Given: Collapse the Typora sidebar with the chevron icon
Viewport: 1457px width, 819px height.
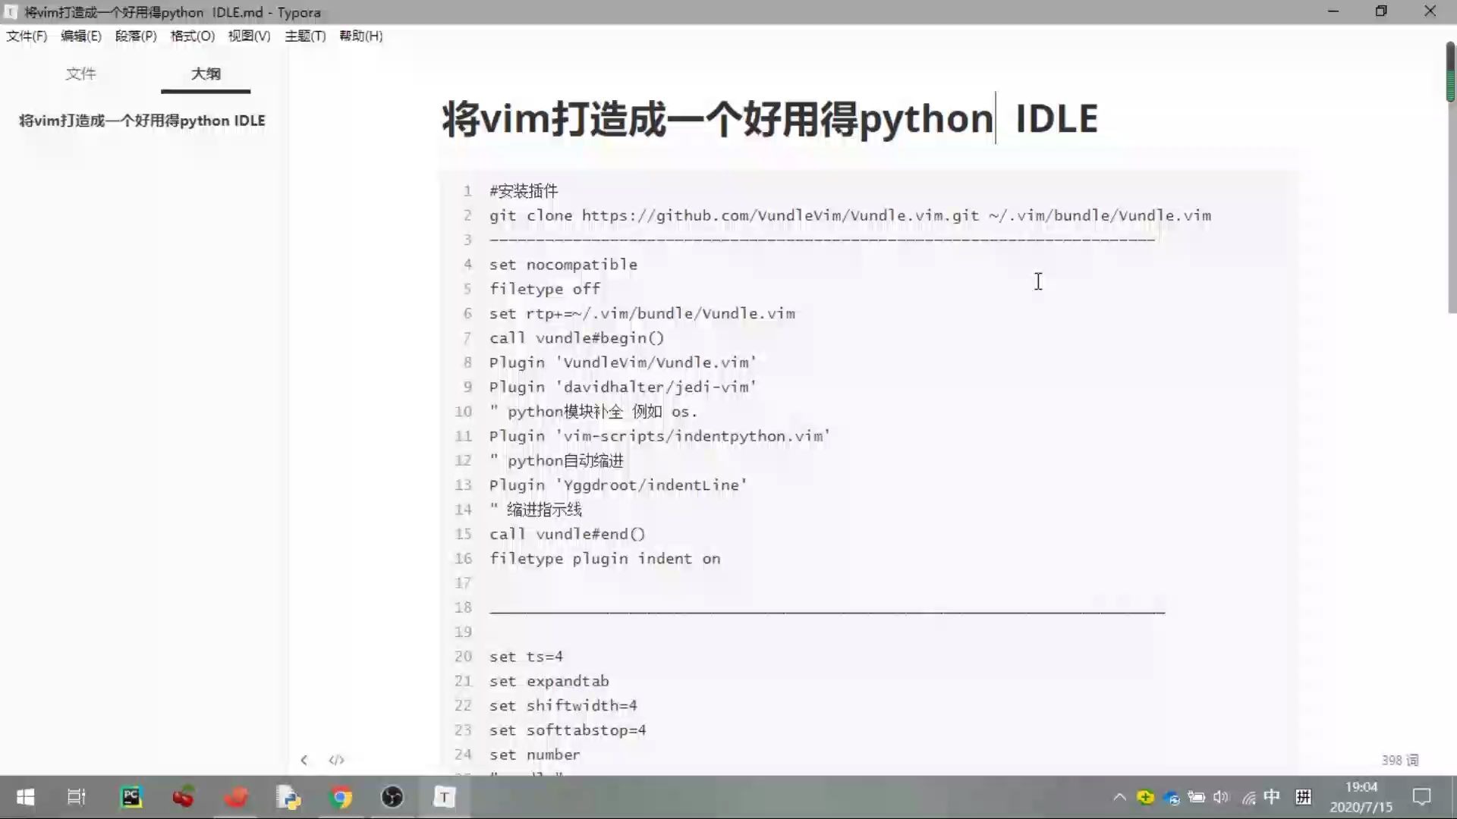Looking at the screenshot, I should 304,760.
